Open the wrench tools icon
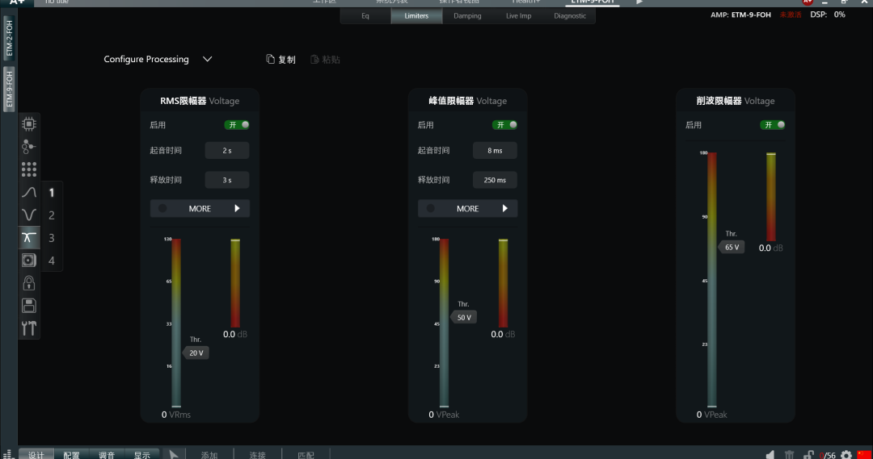 click(29, 328)
